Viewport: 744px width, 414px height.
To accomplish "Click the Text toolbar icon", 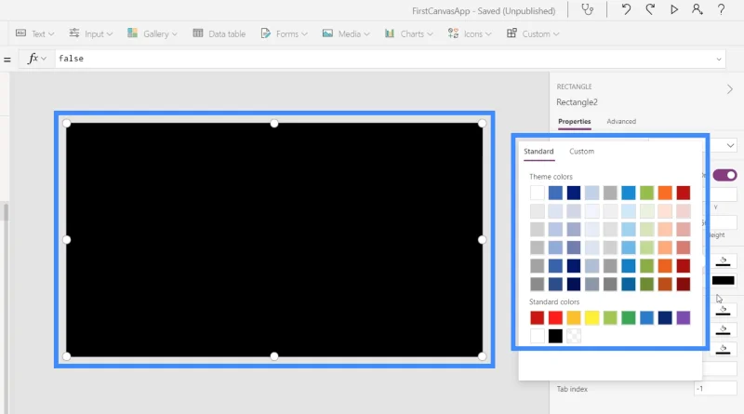I will click(20, 33).
